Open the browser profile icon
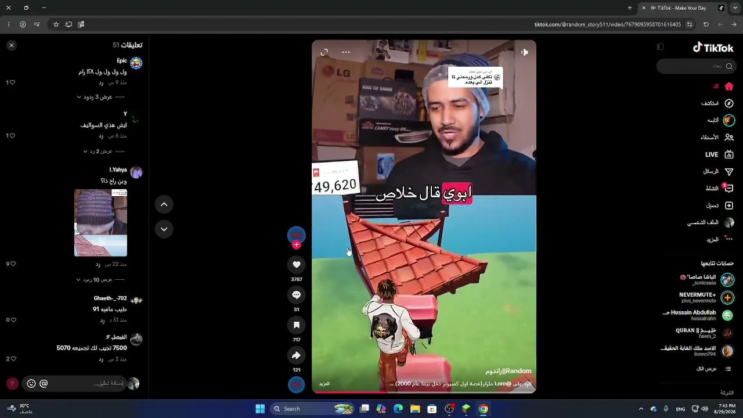 (x=23, y=24)
